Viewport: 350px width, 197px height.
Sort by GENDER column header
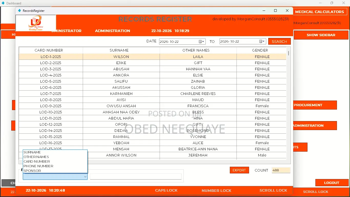(261, 50)
